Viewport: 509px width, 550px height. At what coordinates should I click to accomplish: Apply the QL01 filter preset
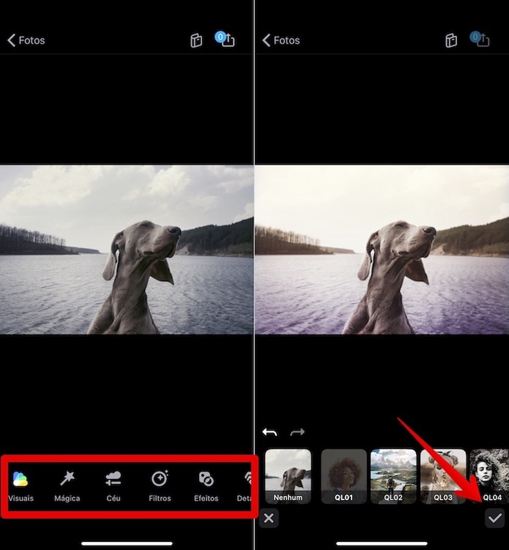[x=343, y=475]
